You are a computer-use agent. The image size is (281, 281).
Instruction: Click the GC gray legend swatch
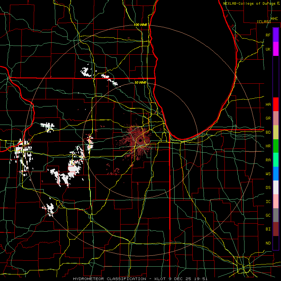[276, 215]
